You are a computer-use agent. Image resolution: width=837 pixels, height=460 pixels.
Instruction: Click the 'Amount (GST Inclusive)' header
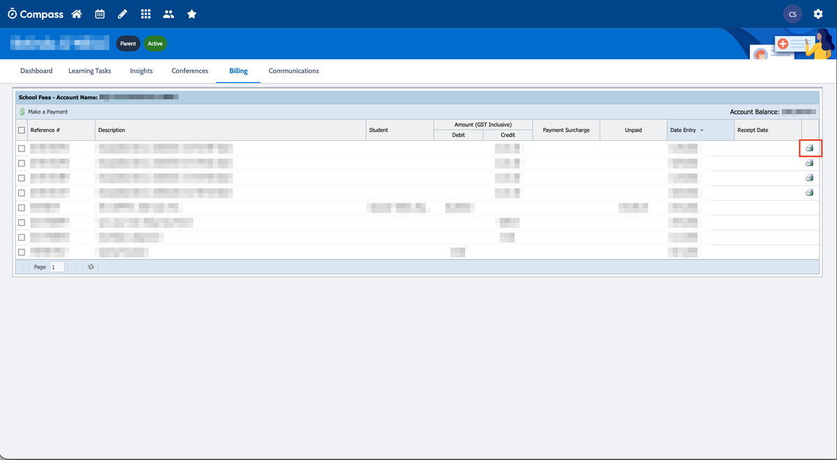click(483, 125)
